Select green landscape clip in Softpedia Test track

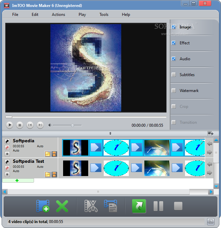point(157,168)
